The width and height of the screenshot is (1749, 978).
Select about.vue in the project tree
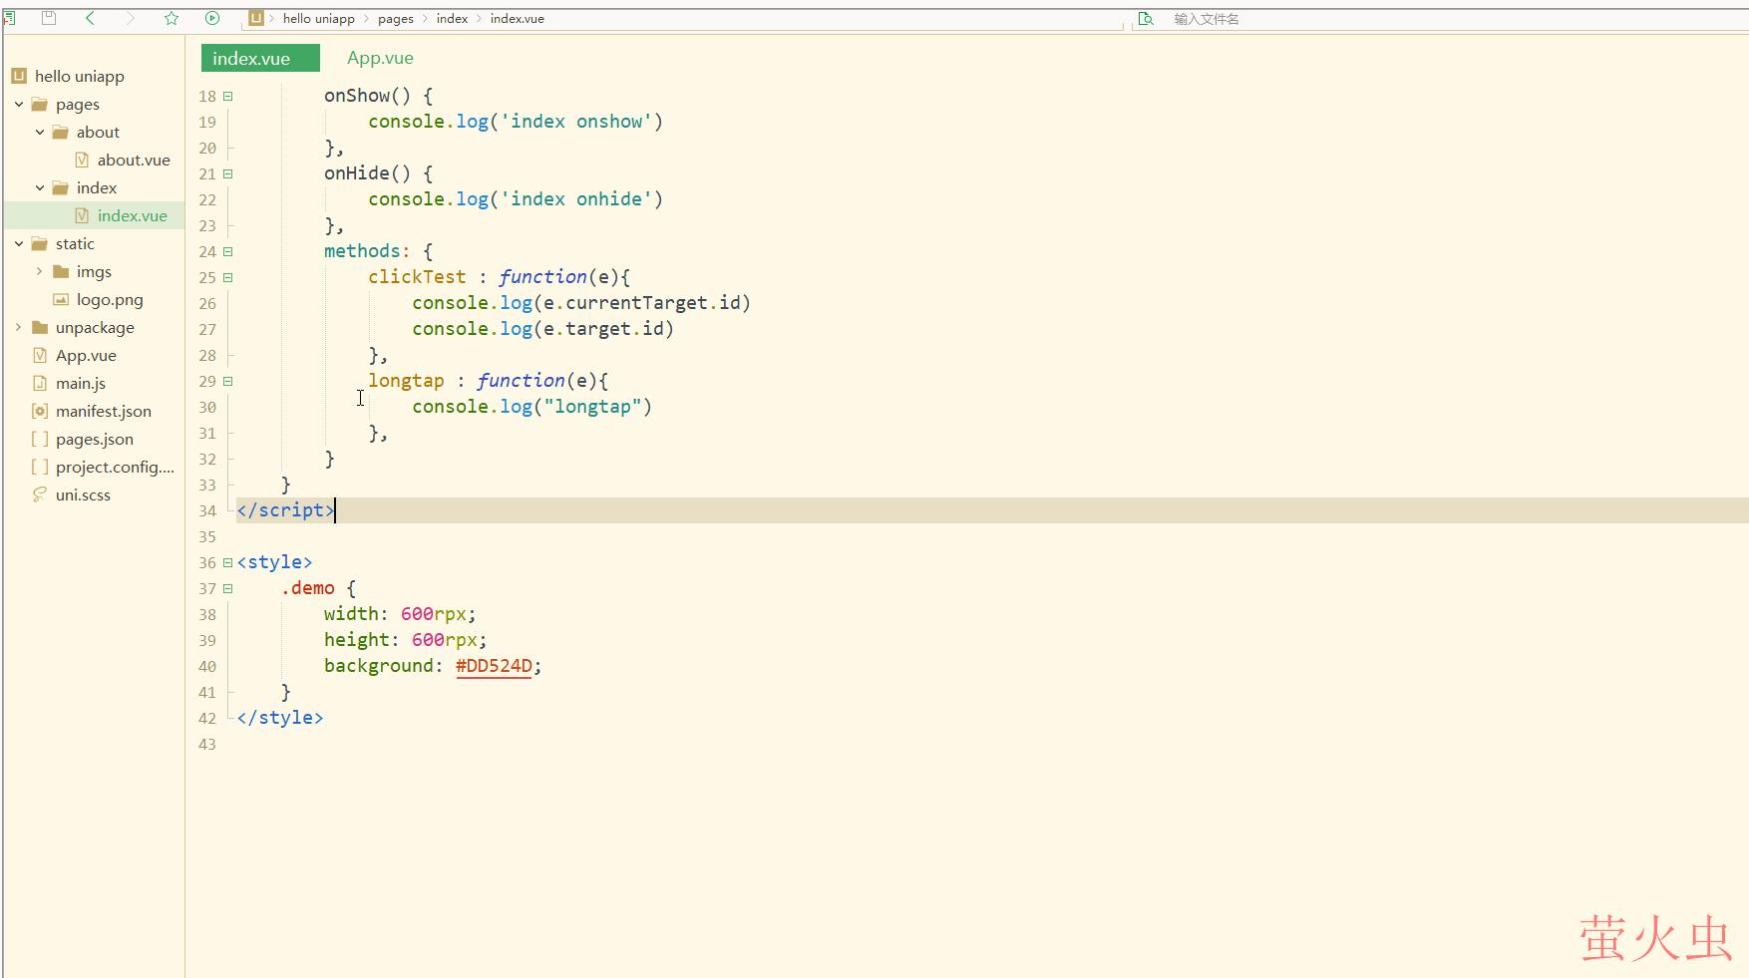[134, 160]
